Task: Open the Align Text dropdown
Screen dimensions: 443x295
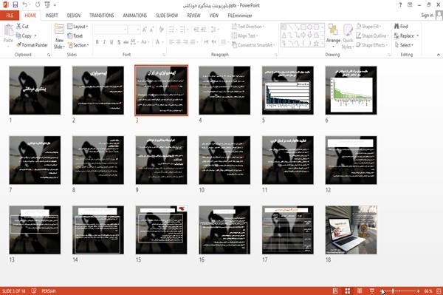Action: (244, 35)
